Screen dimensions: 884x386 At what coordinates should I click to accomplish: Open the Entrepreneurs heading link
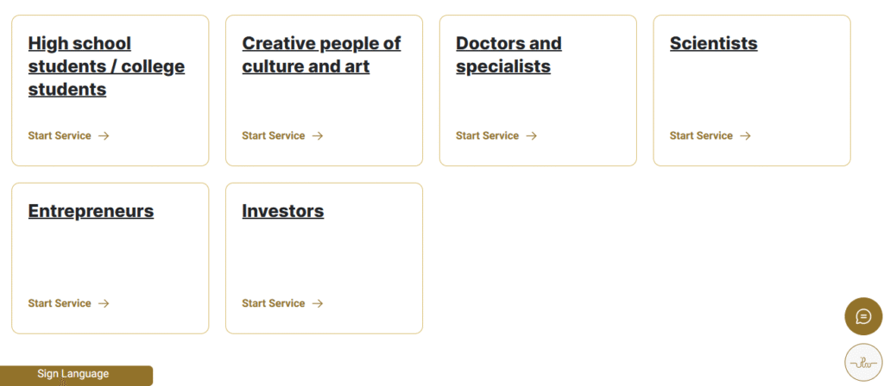coord(91,211)
